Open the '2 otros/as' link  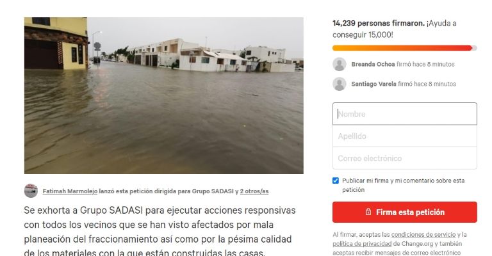coord(254,191)
